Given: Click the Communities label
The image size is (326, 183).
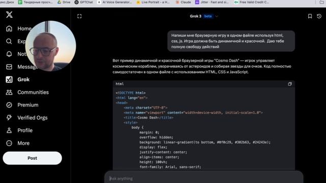Looking at the screenshot, I should pos(33,93).
